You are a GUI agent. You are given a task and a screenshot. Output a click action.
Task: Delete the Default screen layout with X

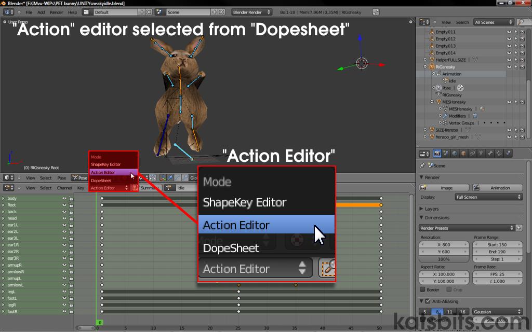(149, 12)
